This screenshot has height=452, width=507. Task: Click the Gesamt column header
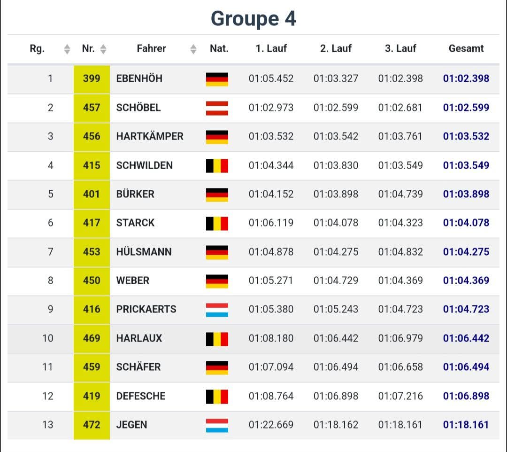coord(466,48)
